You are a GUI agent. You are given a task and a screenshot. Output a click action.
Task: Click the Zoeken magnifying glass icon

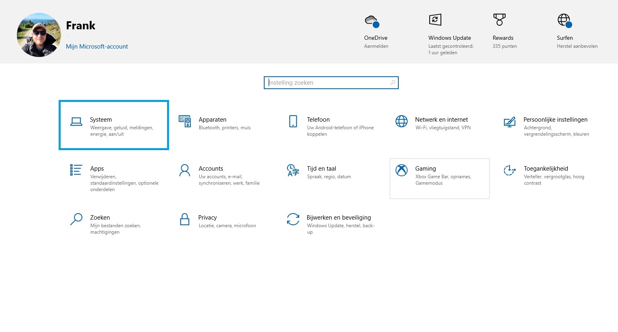pyautogui.click(x=76, y=219)
